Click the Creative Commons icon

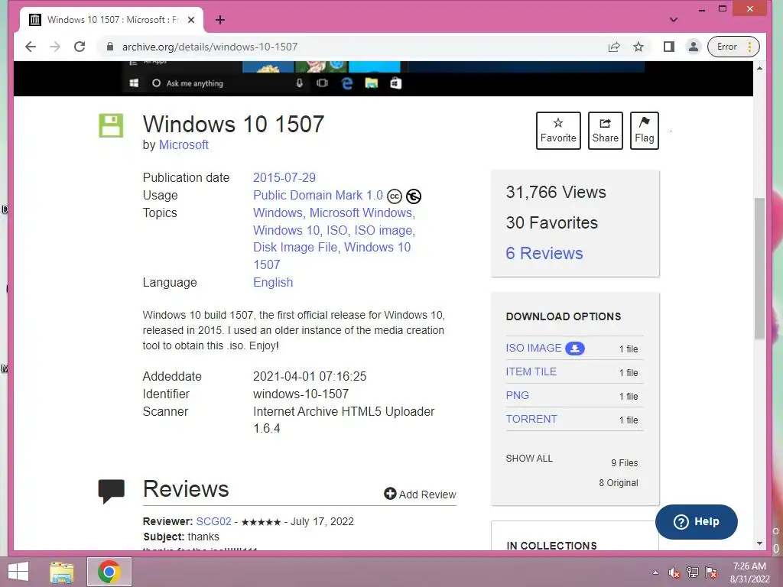[x=395, y=196]
